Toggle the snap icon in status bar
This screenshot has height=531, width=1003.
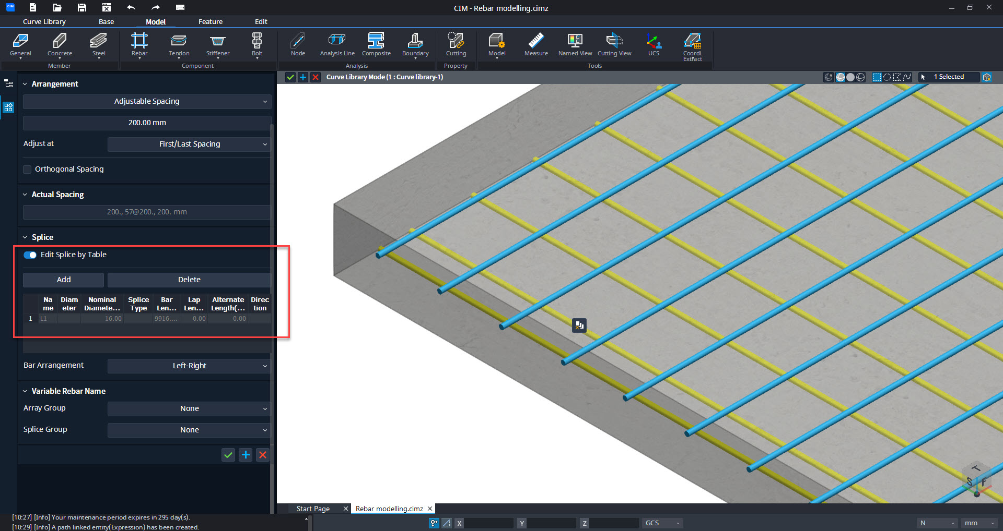434,523
